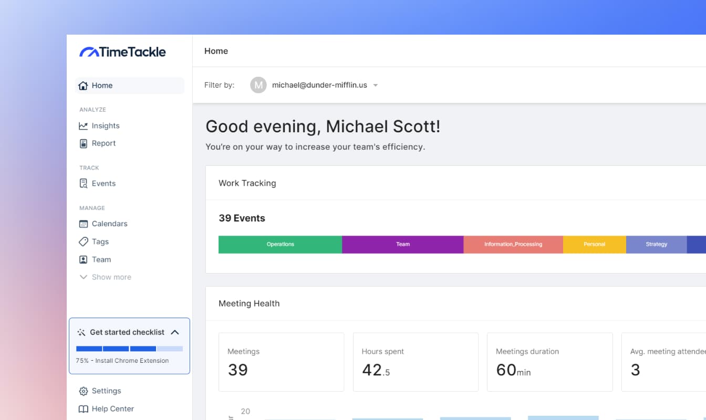Select the yellow Personal bar segment
The height and width of the screenshot is (420, 706).
(595, 245)
